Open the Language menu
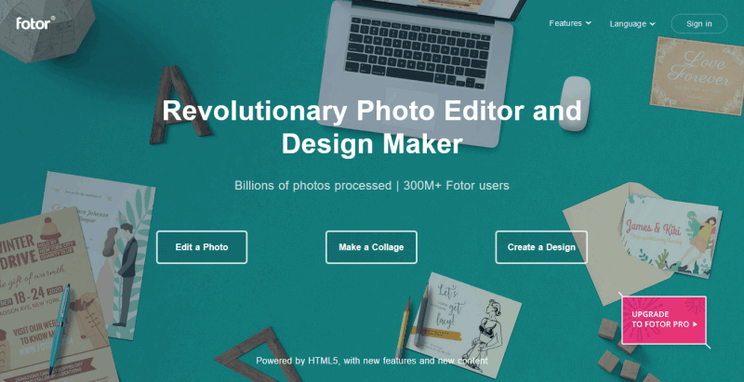744x382 pixels. point(632,23)
